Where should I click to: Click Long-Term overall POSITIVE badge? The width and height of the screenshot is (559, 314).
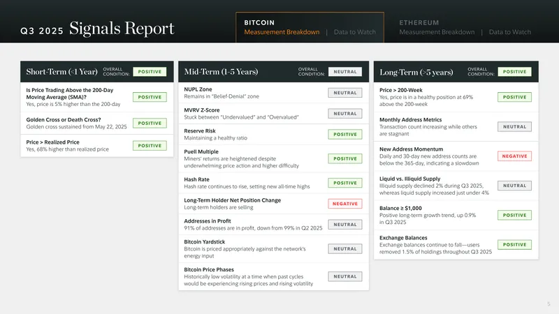[514, 72]
